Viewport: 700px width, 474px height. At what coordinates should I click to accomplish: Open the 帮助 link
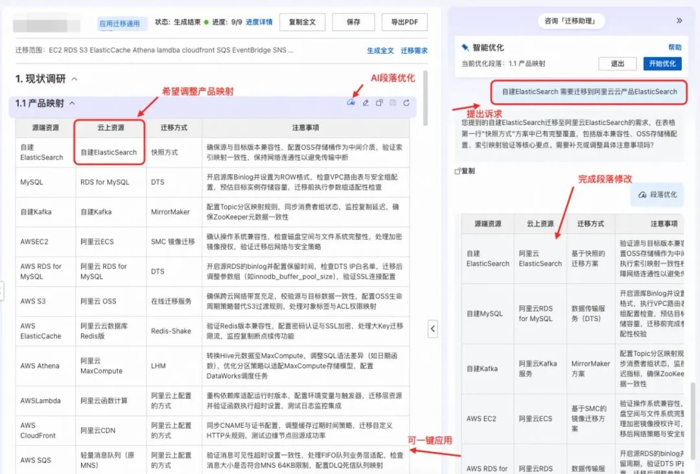click(x=675, y=47)
